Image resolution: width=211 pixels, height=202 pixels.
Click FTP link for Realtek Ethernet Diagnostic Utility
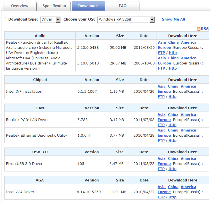coord(161,141)
